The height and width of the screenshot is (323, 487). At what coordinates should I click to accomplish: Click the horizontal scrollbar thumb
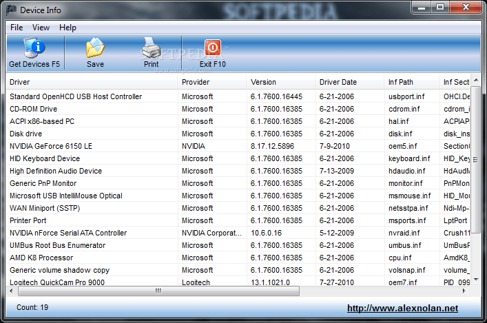click(x=158, y=291)
